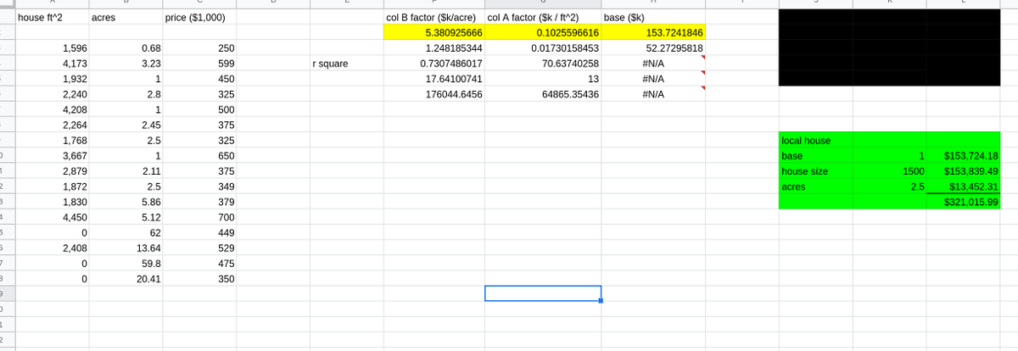Click the house size cell 4,173
1018x351 pixels.
point(52,64)
